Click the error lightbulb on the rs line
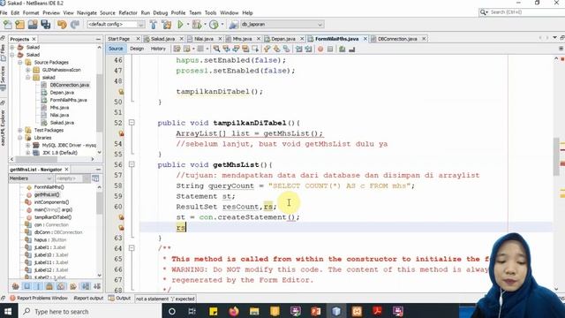Screen dimensions: 565x318 pyautogui.click(x=121, y=228)
